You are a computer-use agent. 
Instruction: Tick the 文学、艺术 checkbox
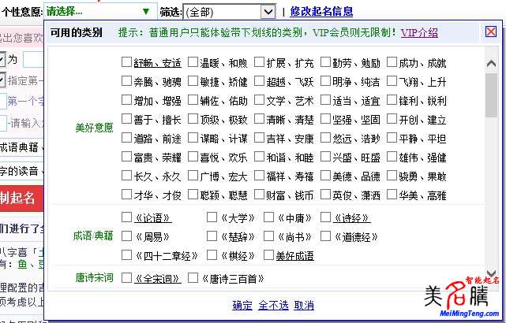(260, 100)
